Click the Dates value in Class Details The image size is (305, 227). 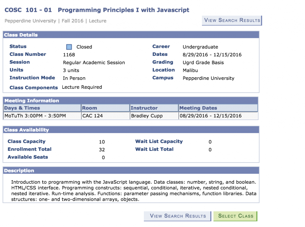212,55
